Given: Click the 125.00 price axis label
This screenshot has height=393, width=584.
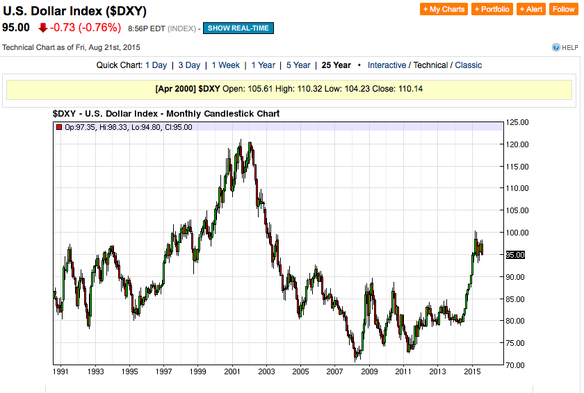Looking at the screenshot, I should pos(517,123).
